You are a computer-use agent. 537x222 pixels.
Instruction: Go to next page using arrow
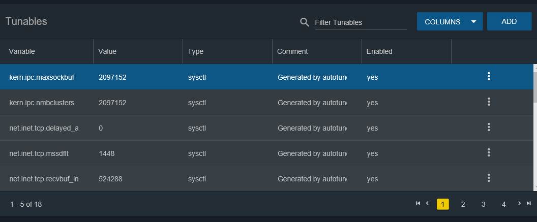point(519,203)
